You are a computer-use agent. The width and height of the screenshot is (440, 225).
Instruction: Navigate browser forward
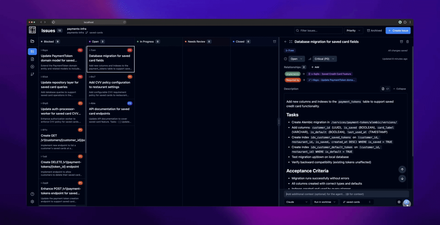pyautogui.click(x=45, y=22)
